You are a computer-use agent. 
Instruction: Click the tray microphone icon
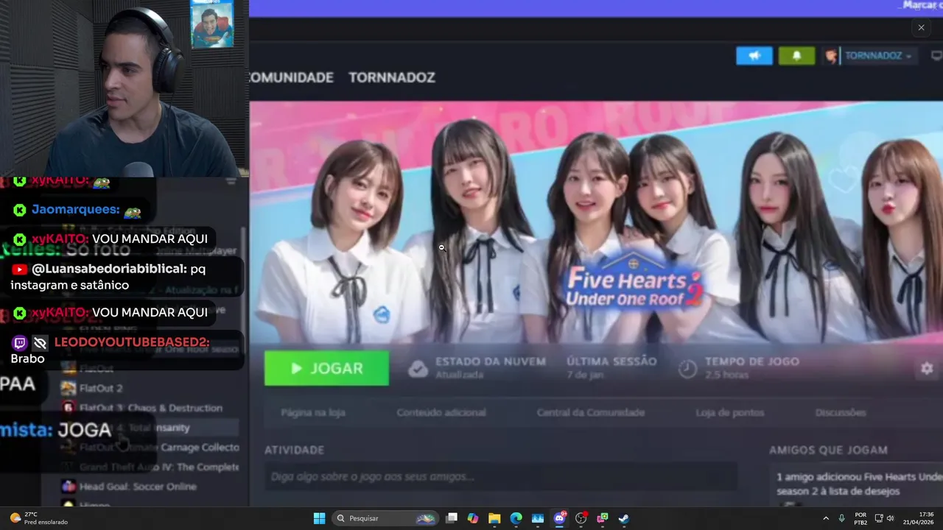pyautogui.click(x=841, y=518)
